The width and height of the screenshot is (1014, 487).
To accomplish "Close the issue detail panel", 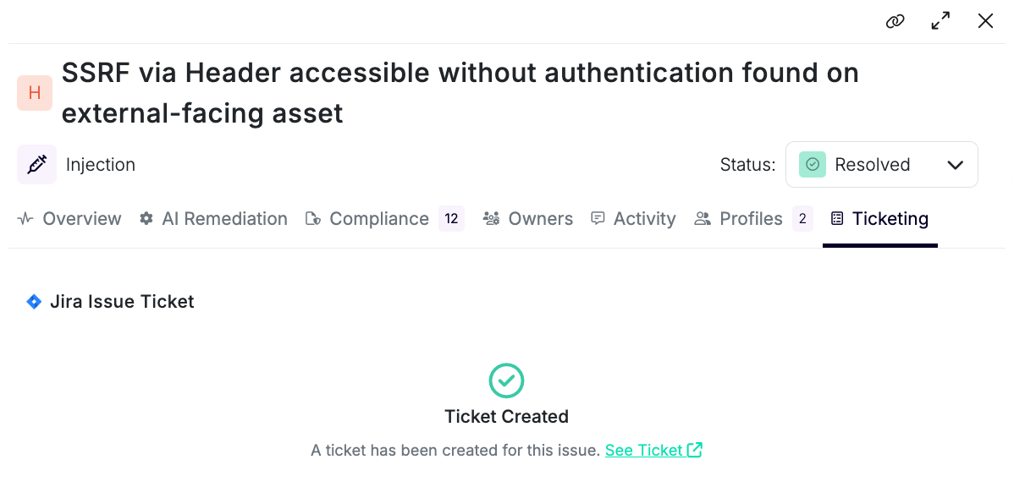I will tap(985, 21).
